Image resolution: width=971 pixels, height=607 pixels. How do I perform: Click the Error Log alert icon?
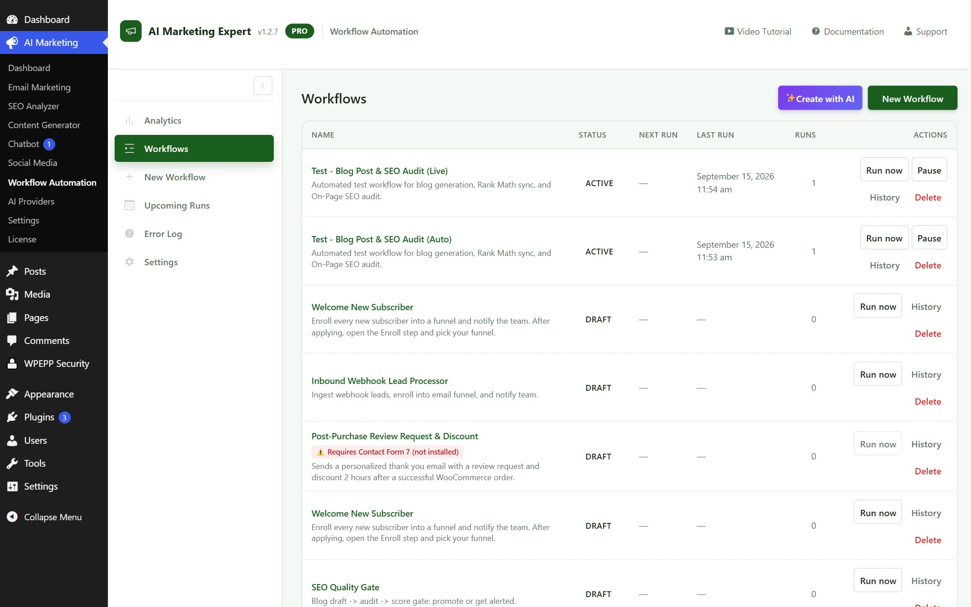(x=129, y=233)
